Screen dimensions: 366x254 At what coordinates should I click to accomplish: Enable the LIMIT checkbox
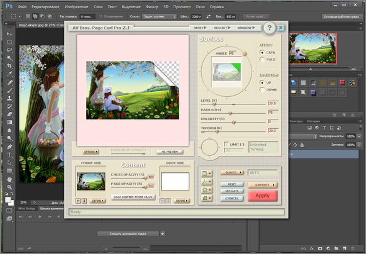click(226, 144)
